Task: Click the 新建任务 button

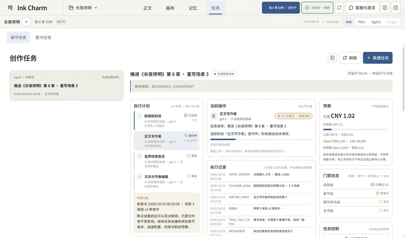Action: (x=378, y=58)
